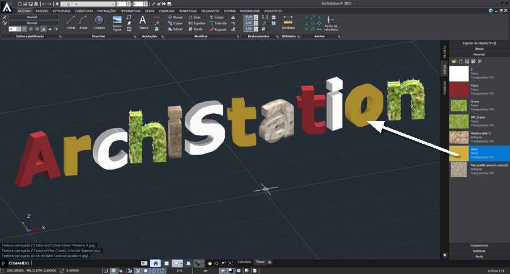
Task: Expand the Estilos e justificação panel launcher
Action: pyautogui.click(x=60, y=36)
